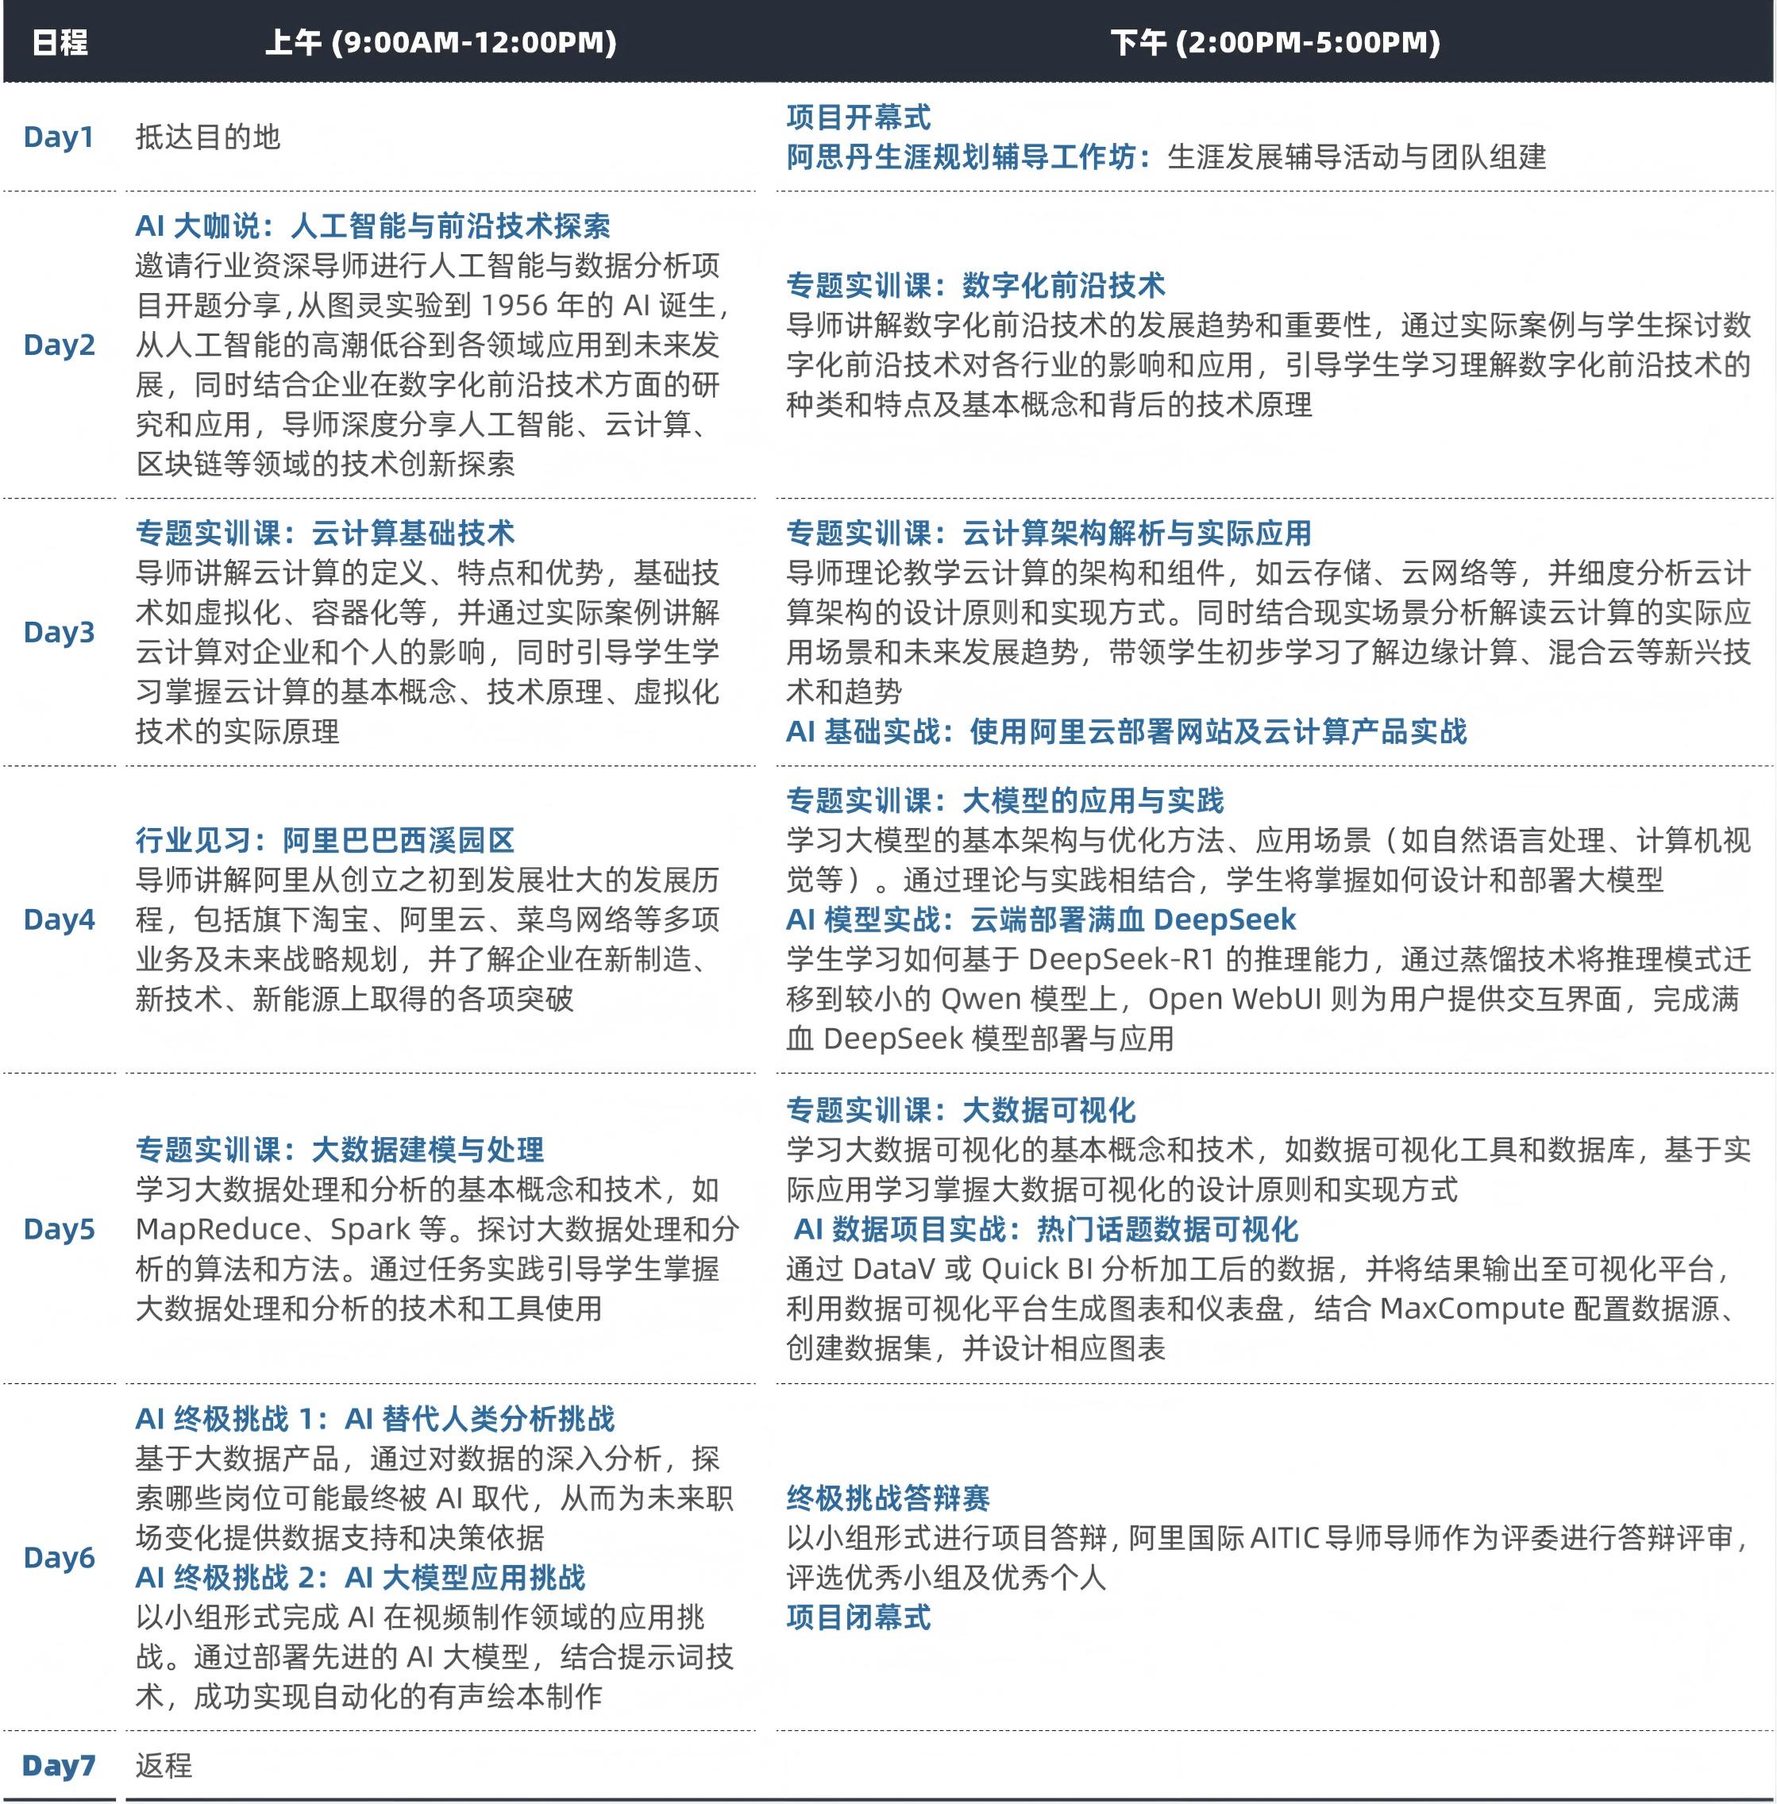The width and height of the screenshot is (1777, 1804).
Task: Click 专题实训课：大数据建模与处理 title
Action: [340, 1150]
